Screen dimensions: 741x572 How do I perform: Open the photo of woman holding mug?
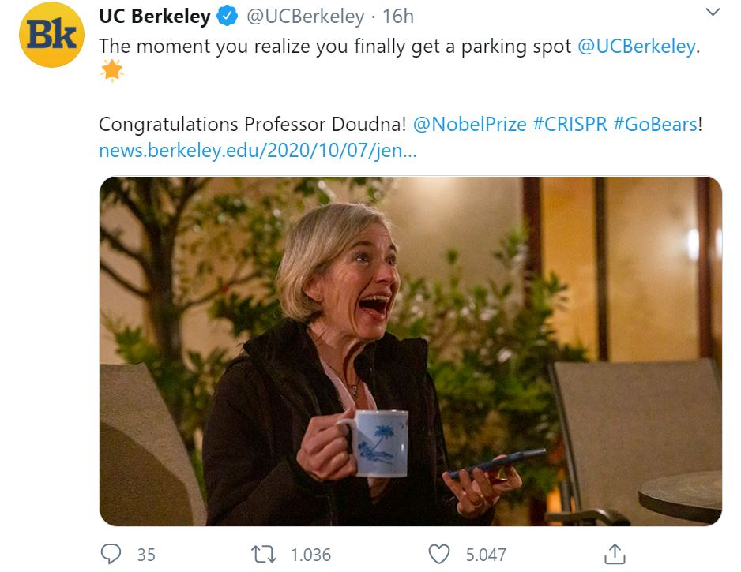tap(410, 350)
